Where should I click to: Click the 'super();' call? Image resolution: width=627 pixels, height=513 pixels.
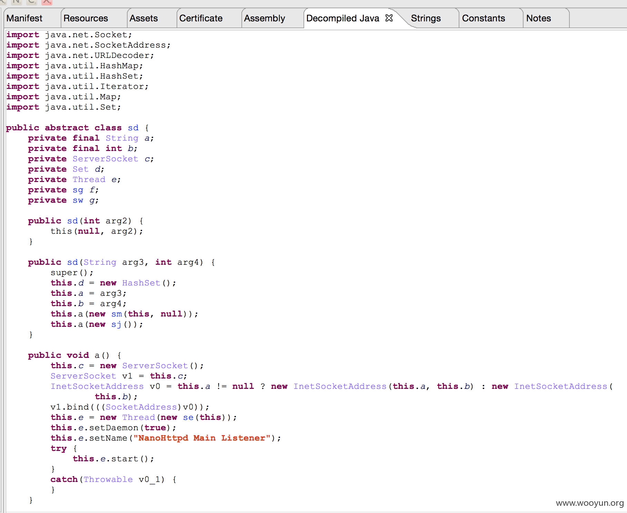click(72, 273)
